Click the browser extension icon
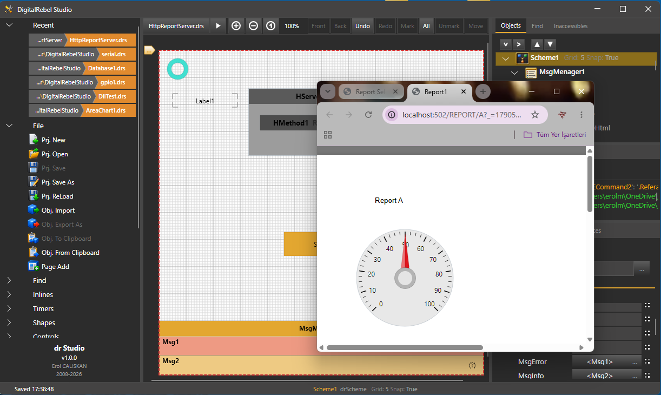661x395 pixels. 563,115
